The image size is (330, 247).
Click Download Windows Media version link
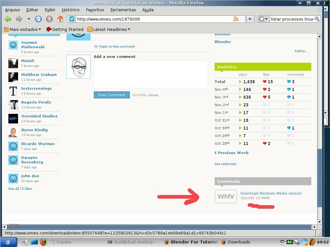(x=271, y=193)
